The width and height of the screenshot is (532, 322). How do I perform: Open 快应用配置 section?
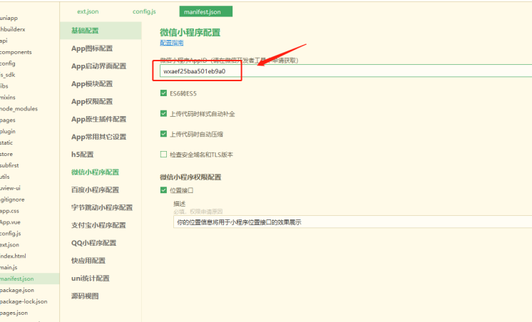[x=88, y=261]
